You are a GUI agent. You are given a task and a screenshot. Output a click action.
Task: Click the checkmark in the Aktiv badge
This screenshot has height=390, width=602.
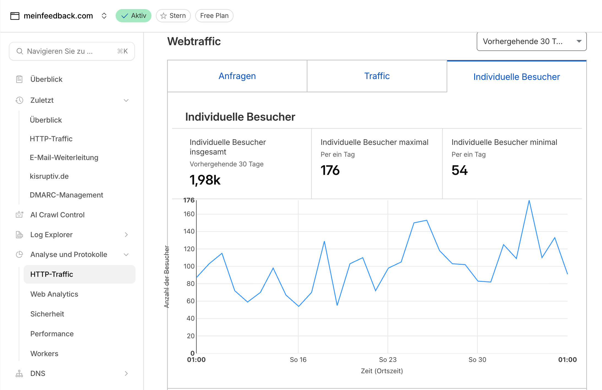pyautogui.click(x=125, y=16)
